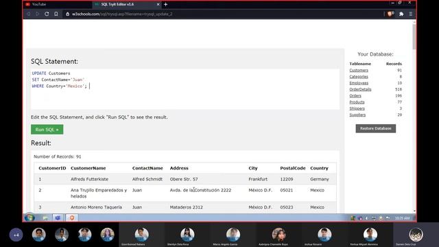Click the 'Obere Str. 57' address cell
The height and width of the screenshot is (247, 439).
[x=184, y=179]
